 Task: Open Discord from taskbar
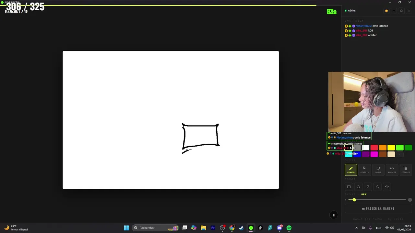279,228
